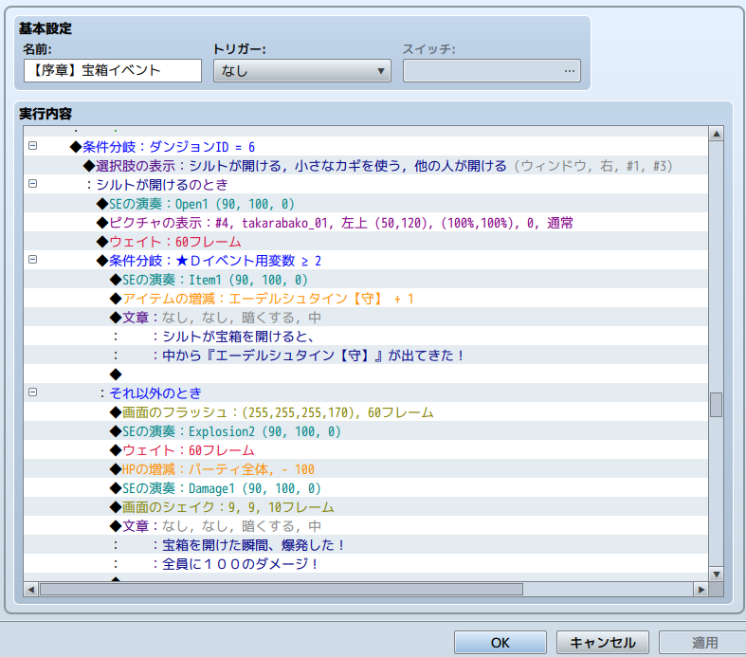Select the アイテムの増減 エーデルシュタイン line
Image resolution: width=746 pixels, height=657 pixels.
point(365,299)
